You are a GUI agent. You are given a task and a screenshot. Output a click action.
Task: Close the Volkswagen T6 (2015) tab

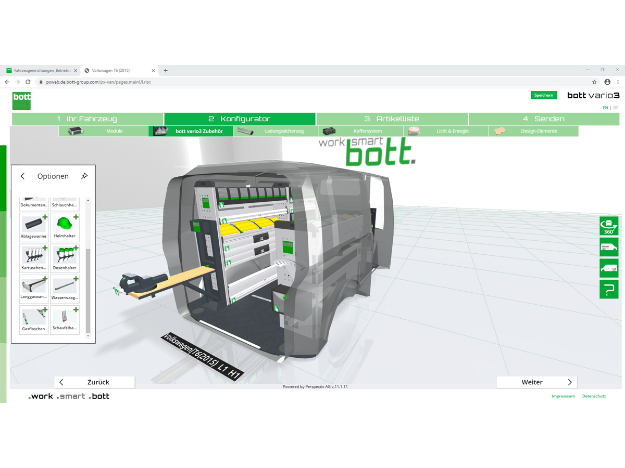(x=153, y=71)
